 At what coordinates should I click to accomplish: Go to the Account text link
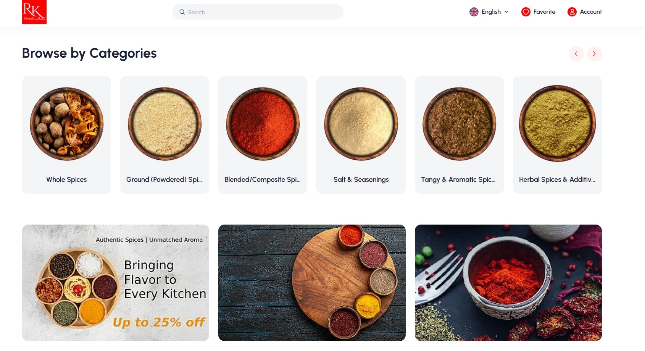(591, 12)
